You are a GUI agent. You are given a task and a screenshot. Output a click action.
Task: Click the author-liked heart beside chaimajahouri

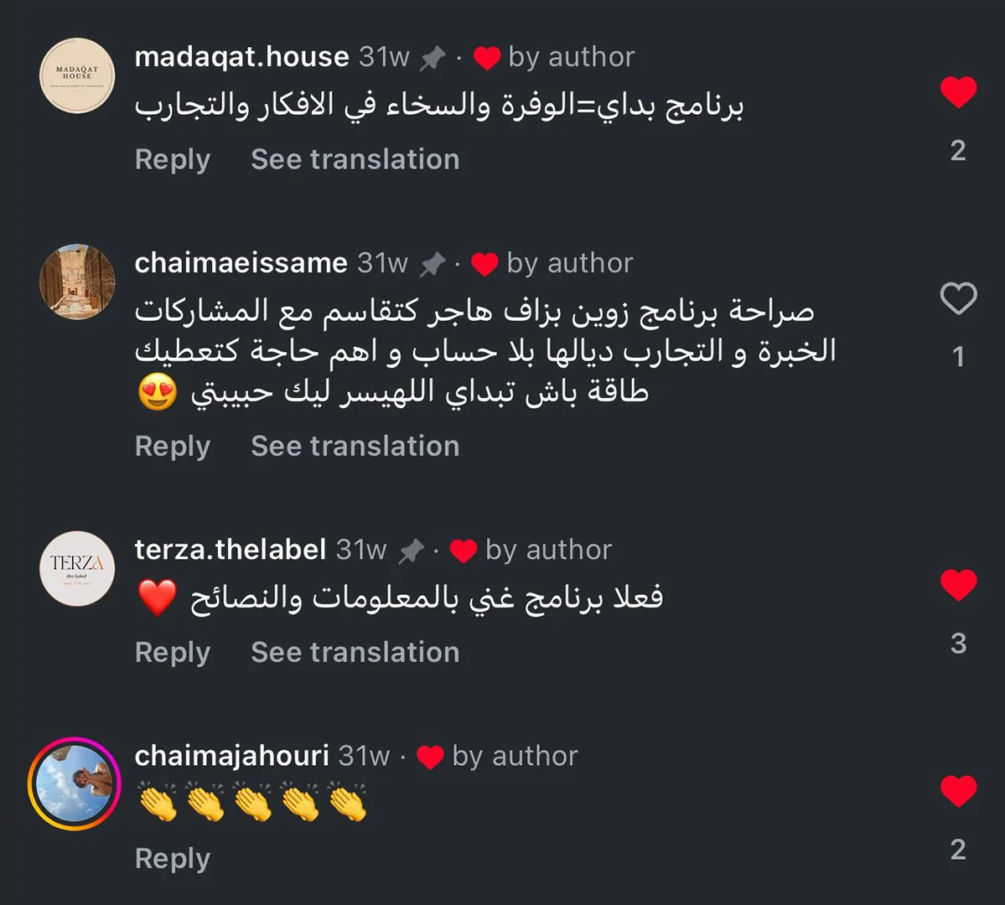pyautogui.click(x=430, y=757)
